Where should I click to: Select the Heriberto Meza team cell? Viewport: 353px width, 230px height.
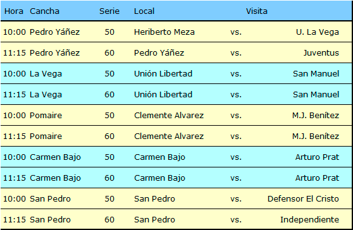click(164, 32)
